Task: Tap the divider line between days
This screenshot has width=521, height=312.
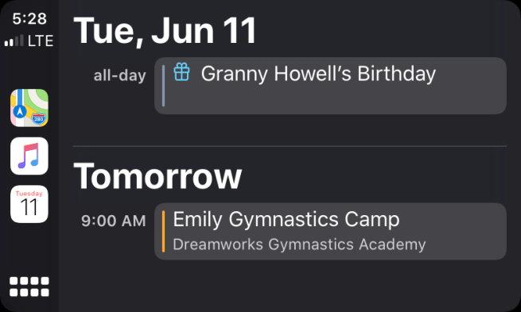Action: pos(290,146)
